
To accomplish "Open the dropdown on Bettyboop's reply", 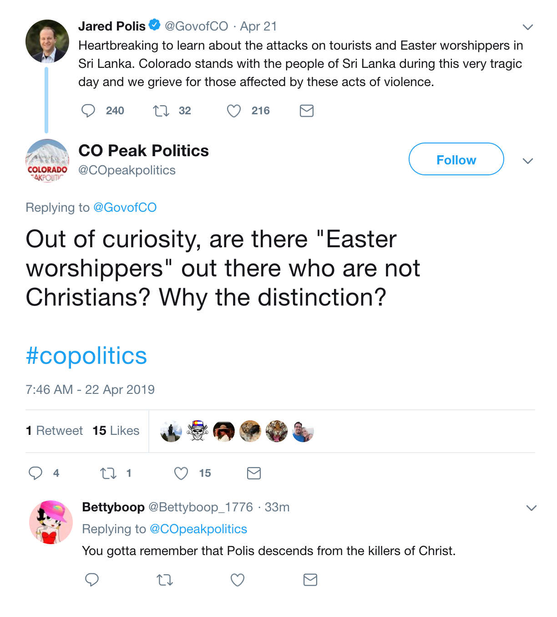I will tap(532, 508).
